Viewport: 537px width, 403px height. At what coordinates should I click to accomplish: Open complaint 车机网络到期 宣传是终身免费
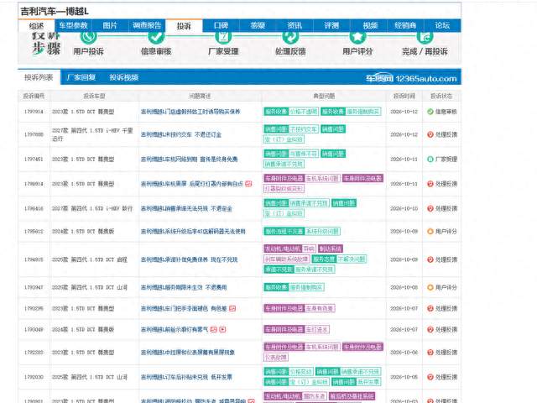(x=189, y=160)
